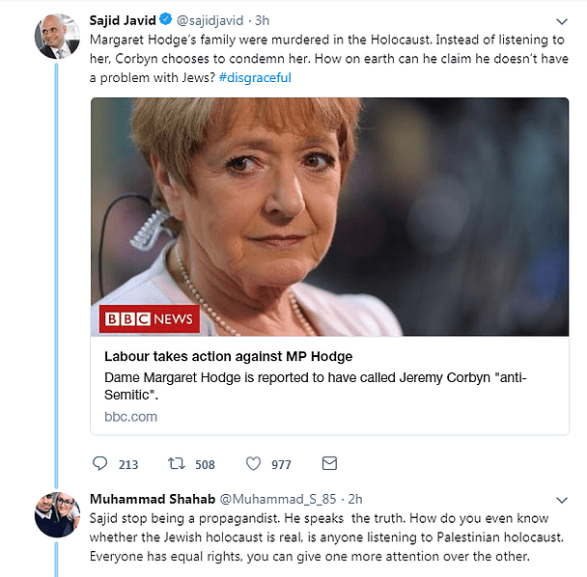
Task: Open @Muhammad_S_85 handle
Action: tap(278, 499)
